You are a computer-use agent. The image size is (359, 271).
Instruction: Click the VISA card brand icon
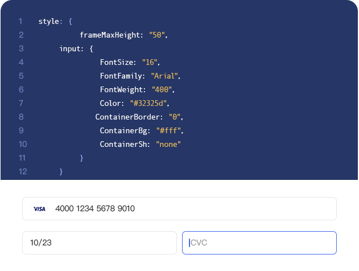pyautogui.click(x=39, y=209)
